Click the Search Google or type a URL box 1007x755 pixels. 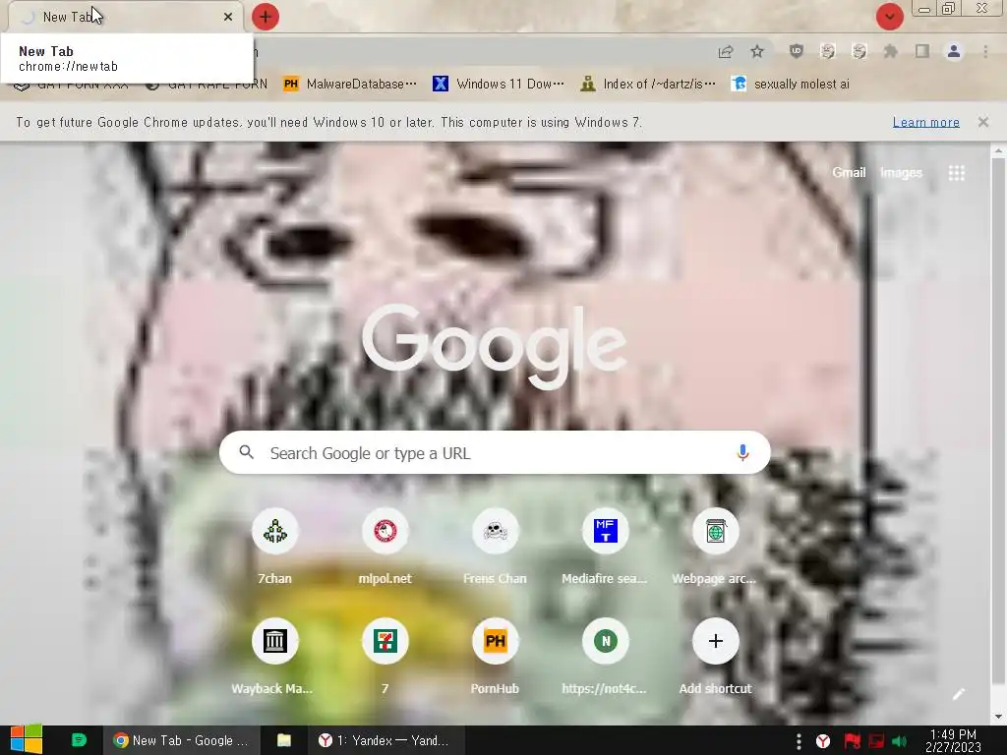point(495,452)
